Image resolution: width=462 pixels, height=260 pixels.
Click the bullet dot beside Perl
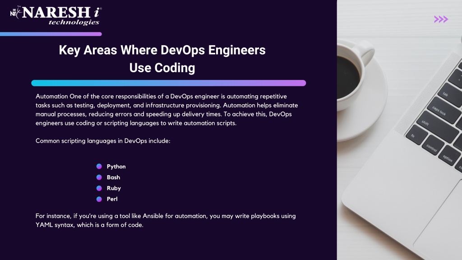tap(99, 199)
